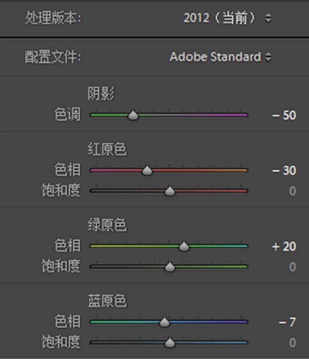Click the 红原色 section label
The image size is (309, 359).
(107, 149)
